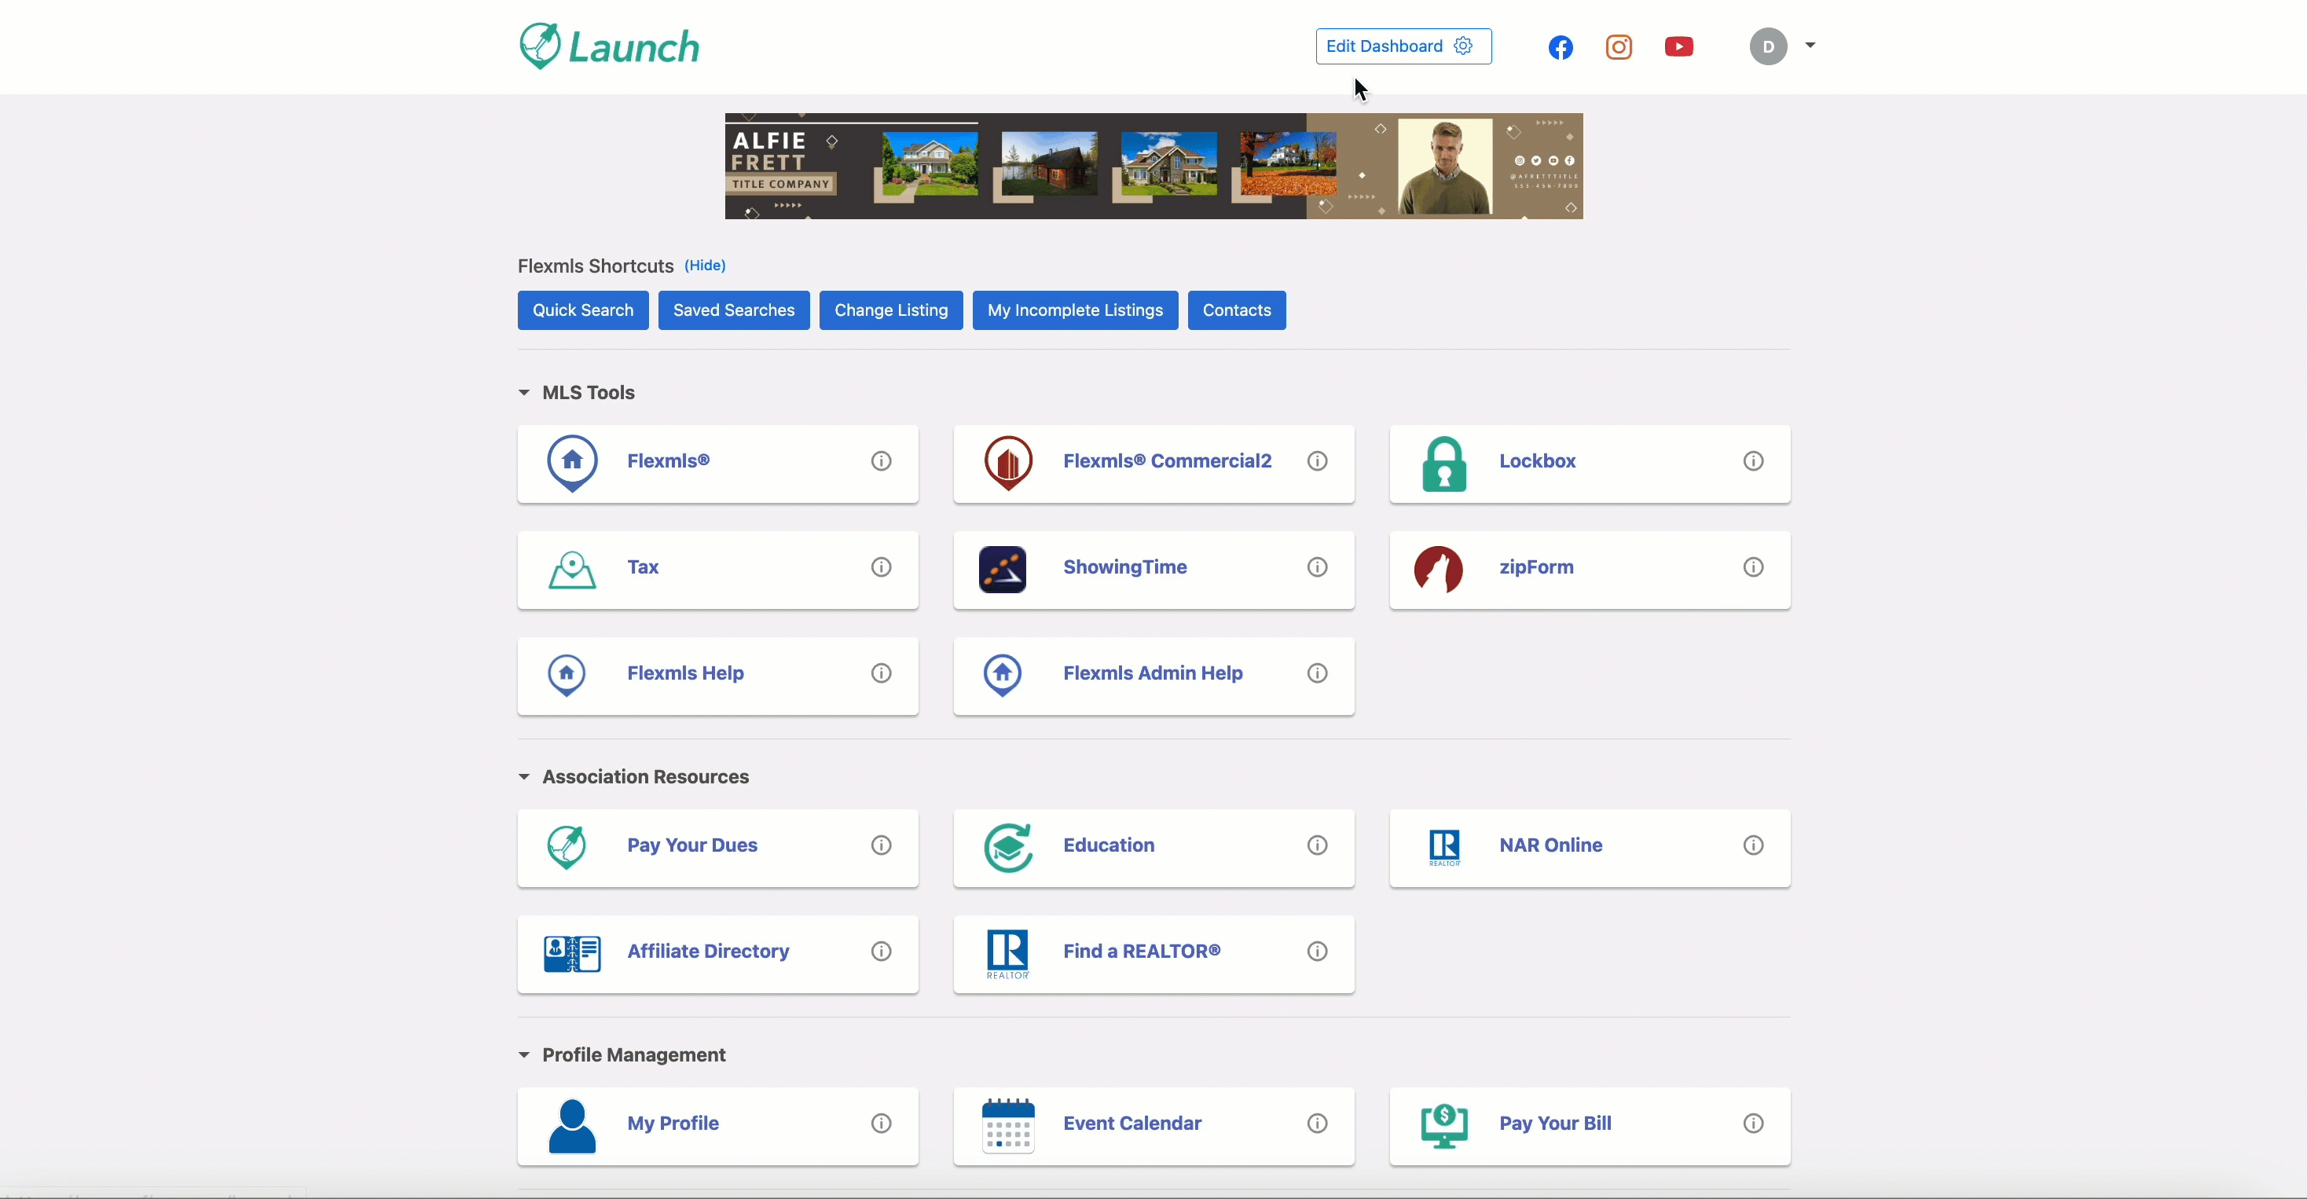Click the Quick Search shortcut

point(583,310)
